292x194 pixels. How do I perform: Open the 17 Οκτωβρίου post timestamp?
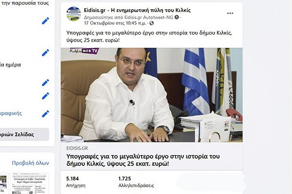point(115,23)
